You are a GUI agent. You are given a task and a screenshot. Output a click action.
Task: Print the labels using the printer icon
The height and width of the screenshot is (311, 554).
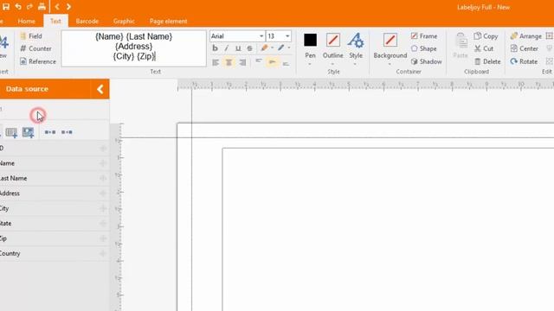point(42,6)
